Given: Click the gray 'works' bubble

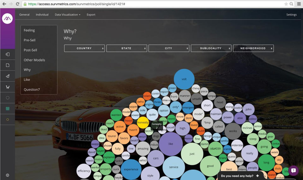Looking at the screenshot, I should pos(233,131).
